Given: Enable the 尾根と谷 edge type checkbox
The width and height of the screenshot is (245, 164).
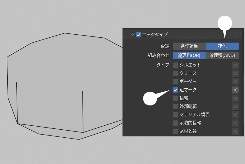Looking at the screenshot, I should 175,132.
